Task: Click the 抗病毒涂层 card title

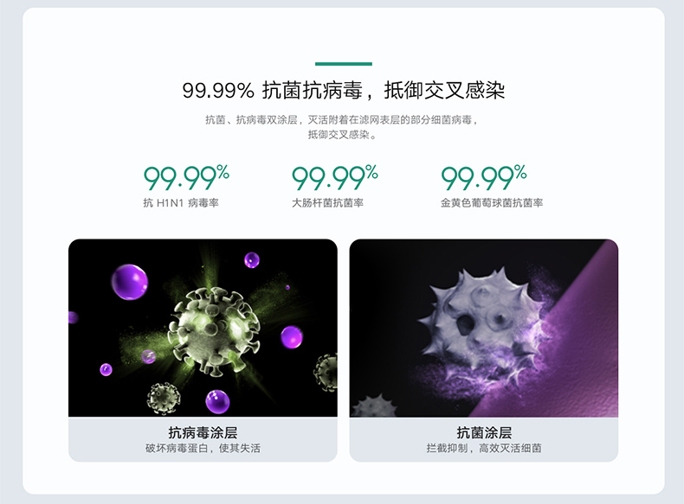Action: (x=203, y=432)
